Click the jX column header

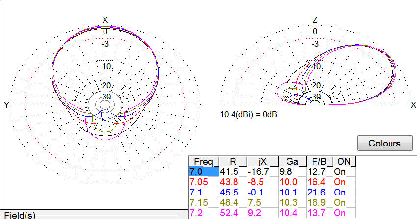(262, 162)
